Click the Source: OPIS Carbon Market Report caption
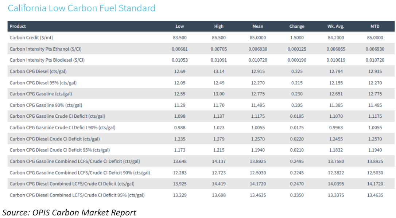The height and width of the screenshot is (218, 396). click(69, 213)
